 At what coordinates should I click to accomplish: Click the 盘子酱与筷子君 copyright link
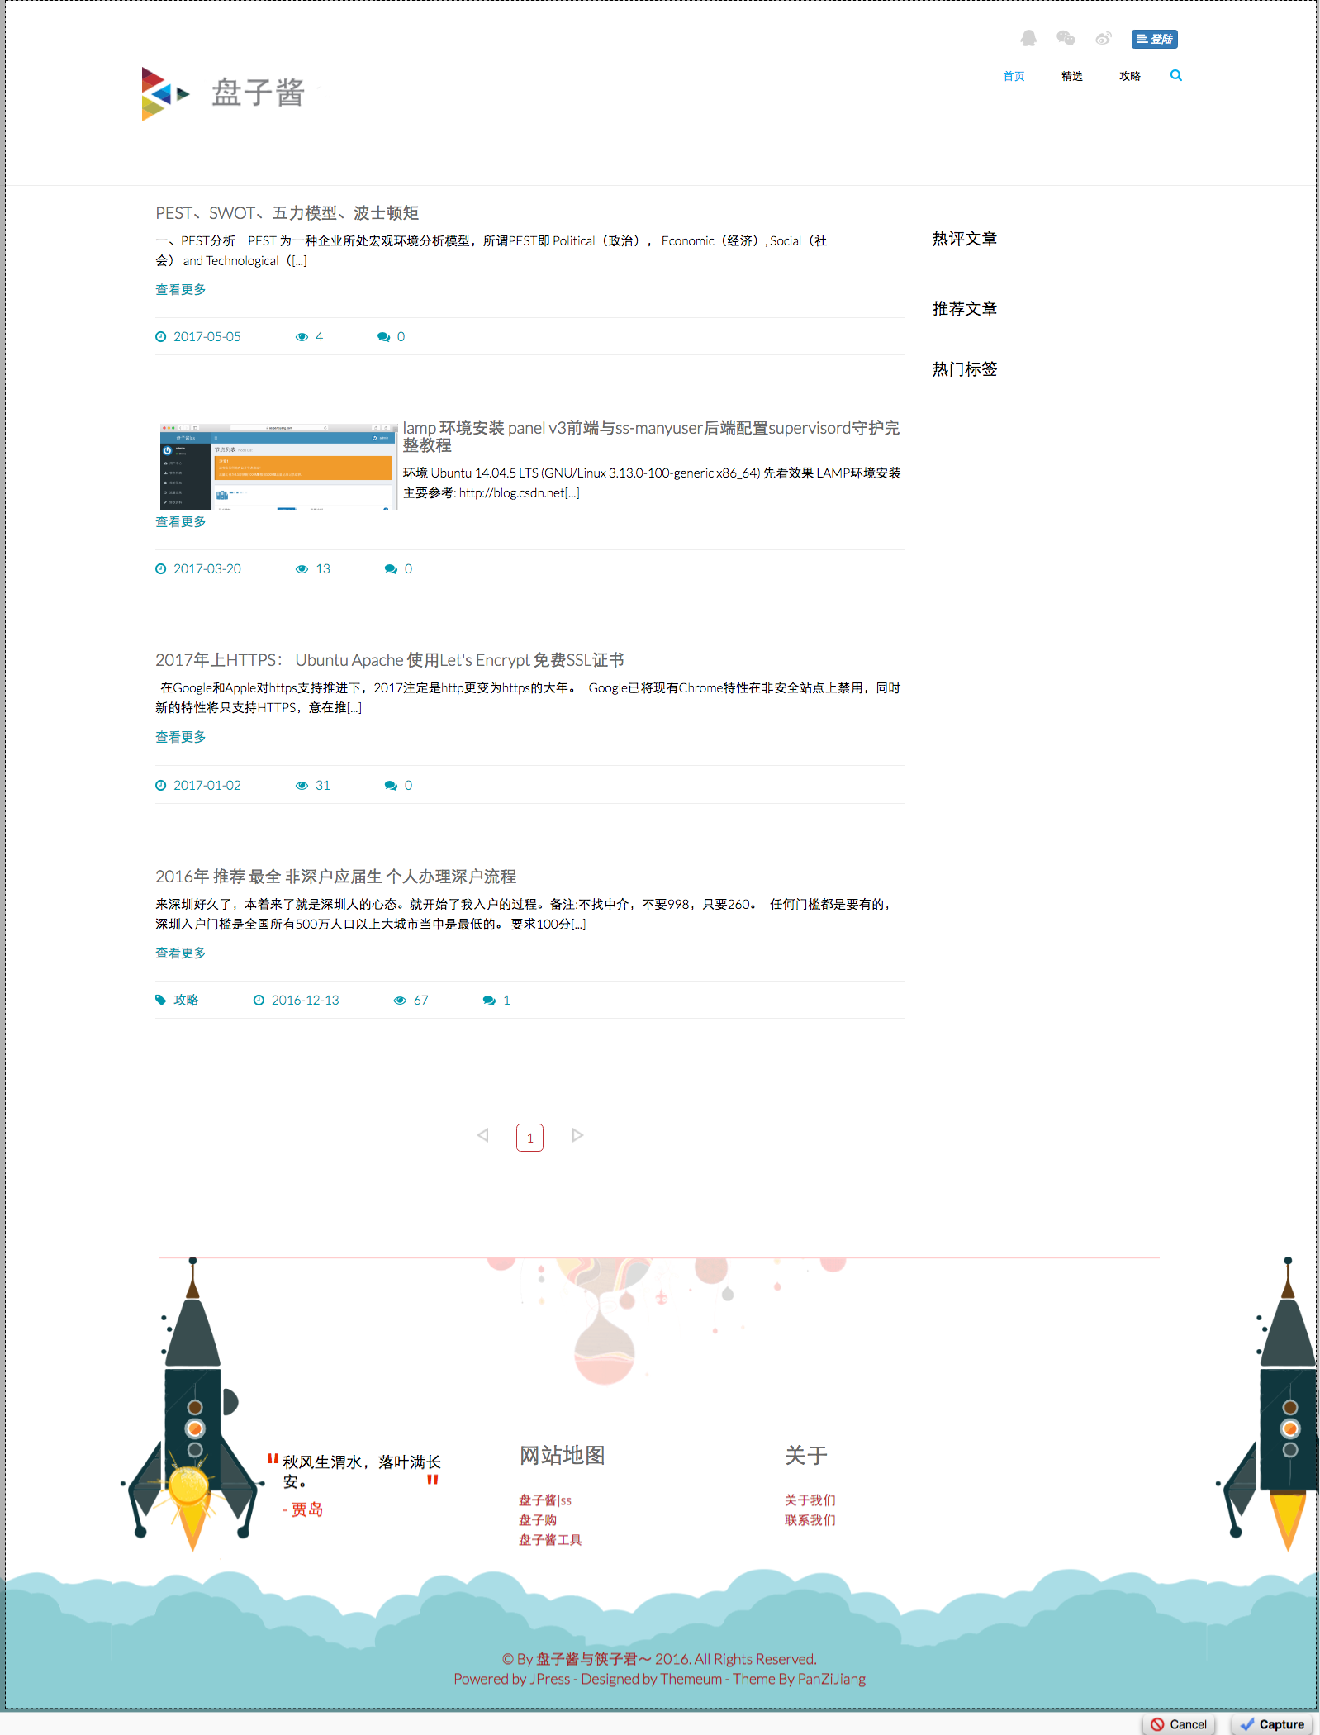(x=594, y=1659)
